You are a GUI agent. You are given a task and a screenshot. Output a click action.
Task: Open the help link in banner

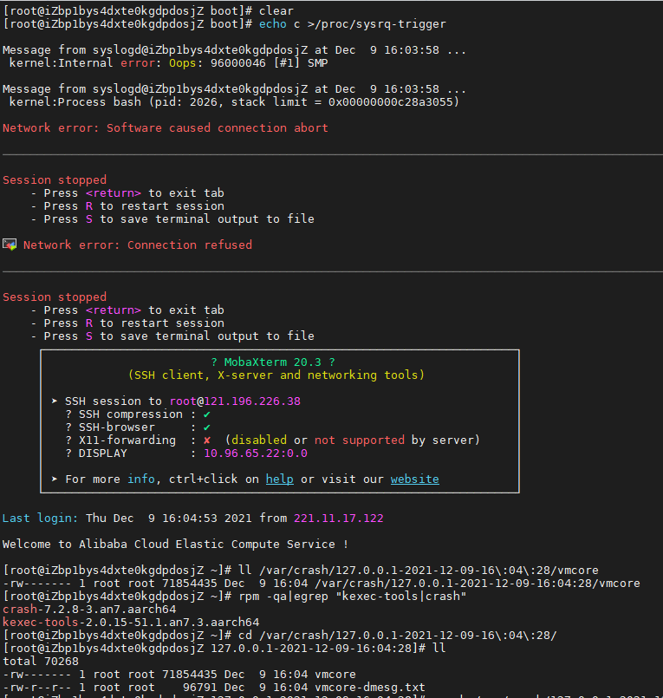[x=279, y=479]
